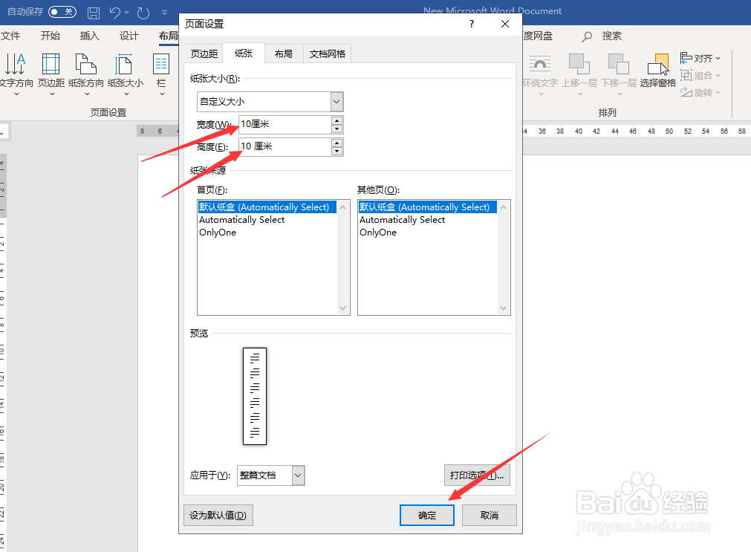Screen dimensions: 751x552
Task: Click the 宽度 width input field
Action: click(285, 124)
